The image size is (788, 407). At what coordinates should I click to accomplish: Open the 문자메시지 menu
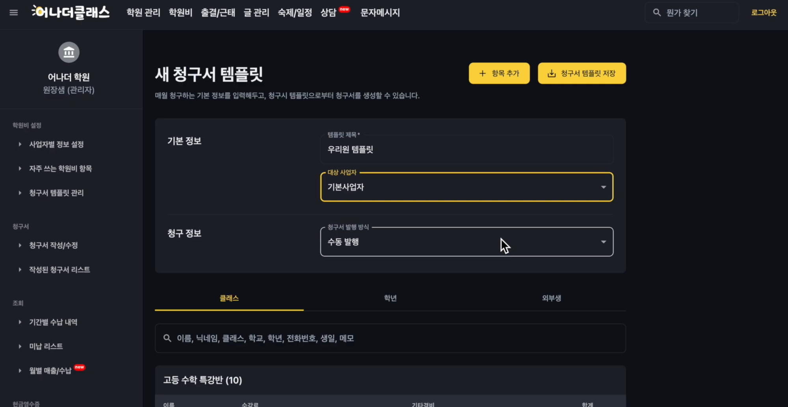tap(380, 13)
